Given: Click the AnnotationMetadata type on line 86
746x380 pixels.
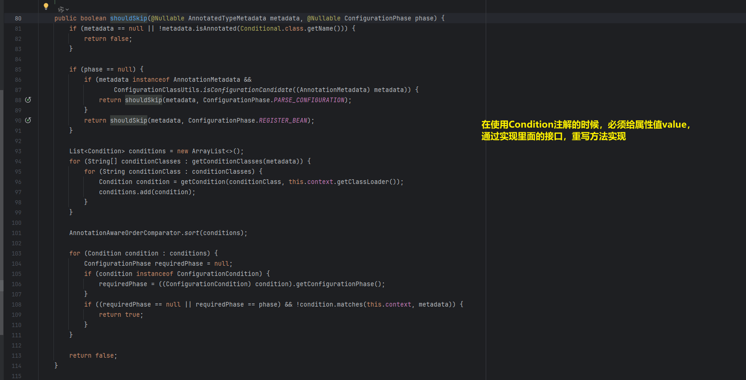Looking at the screenshot, I should [x=207, y=79].
